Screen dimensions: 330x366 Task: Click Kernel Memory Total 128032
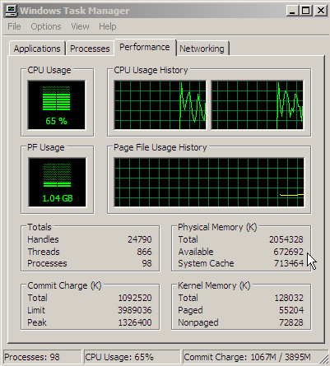point(289,298)
